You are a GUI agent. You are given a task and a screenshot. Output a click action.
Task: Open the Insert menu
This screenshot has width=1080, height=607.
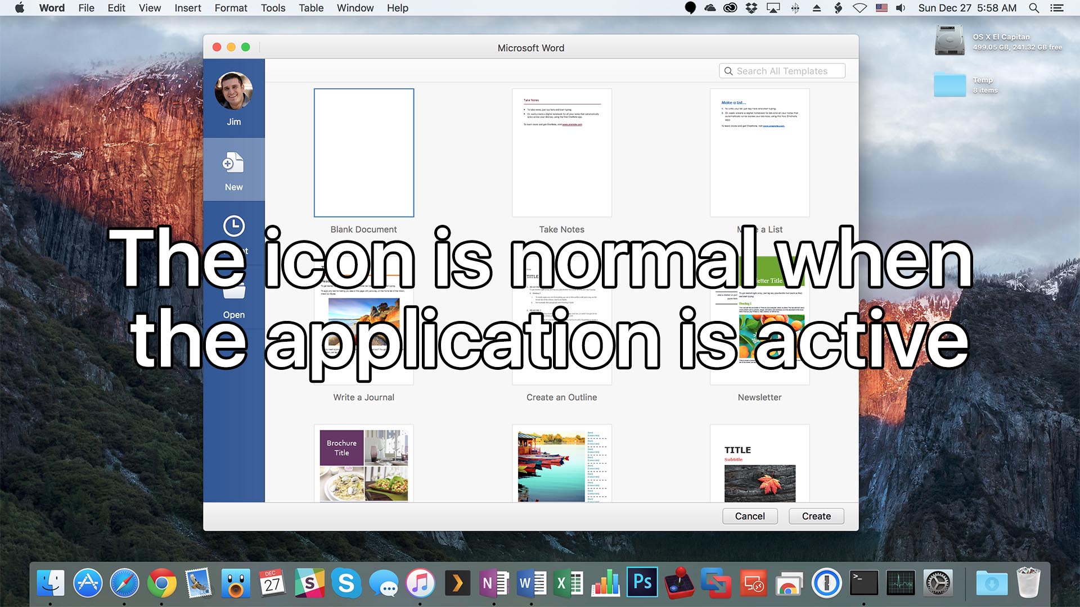click(x=188, y=8)
